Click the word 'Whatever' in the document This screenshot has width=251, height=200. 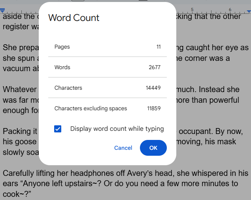pyautogui.click(x=19, y=89)
